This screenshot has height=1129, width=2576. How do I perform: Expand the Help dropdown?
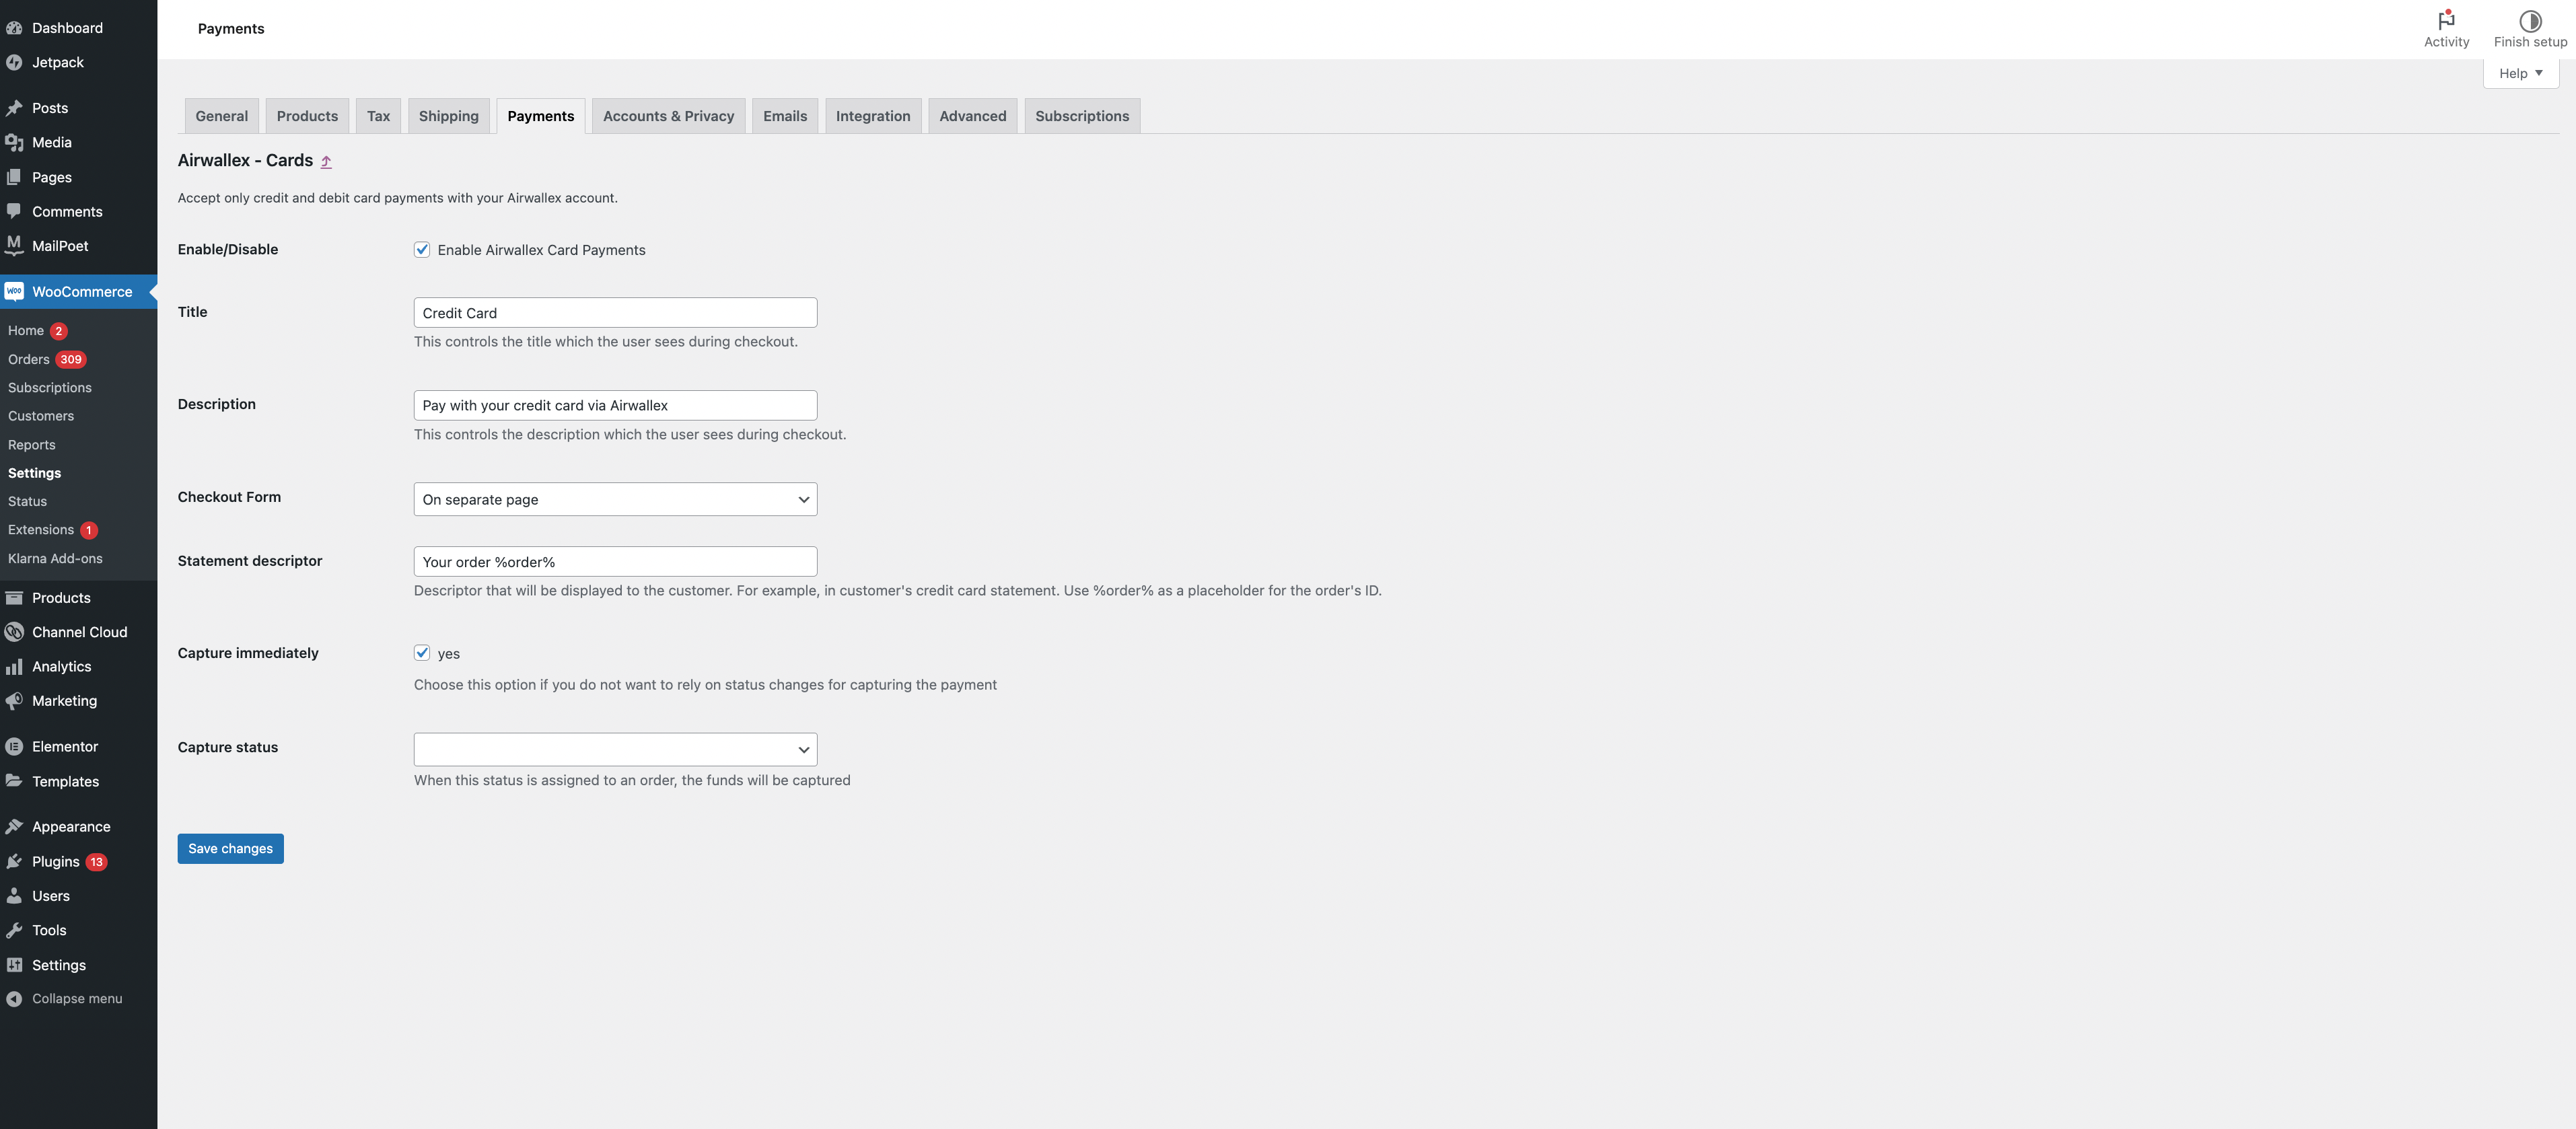(2520, 73)
